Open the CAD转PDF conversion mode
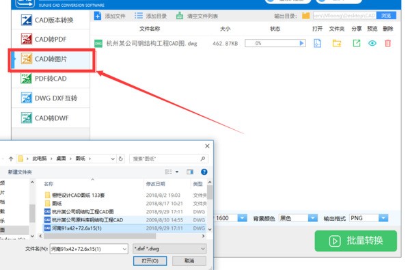This screenshot has height=270, width=410. pos(51,39)
